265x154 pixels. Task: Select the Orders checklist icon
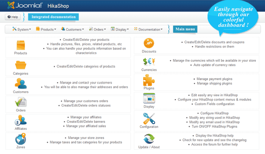click(x=20, y=103)
